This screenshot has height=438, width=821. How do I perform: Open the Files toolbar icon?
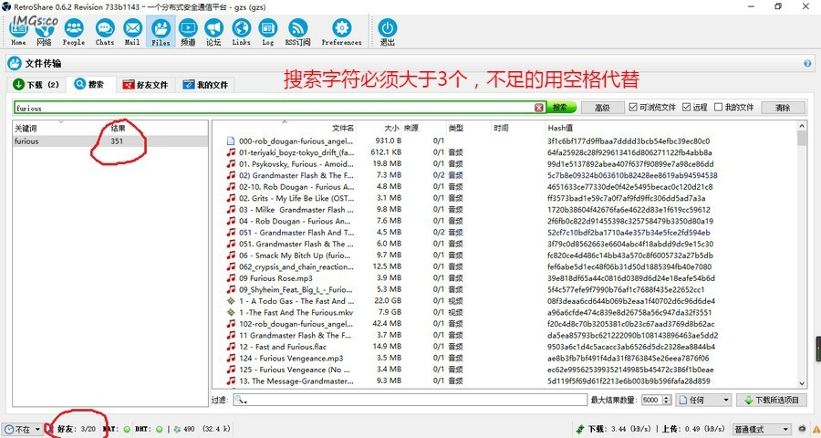click(161, 31)
